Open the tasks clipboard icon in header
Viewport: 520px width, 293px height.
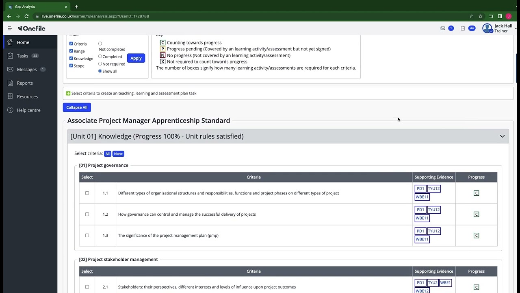click(463, 28)
